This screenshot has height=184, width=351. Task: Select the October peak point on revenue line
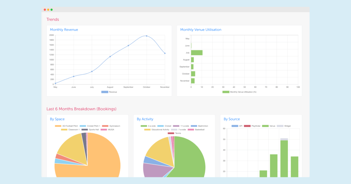(147, 36)
